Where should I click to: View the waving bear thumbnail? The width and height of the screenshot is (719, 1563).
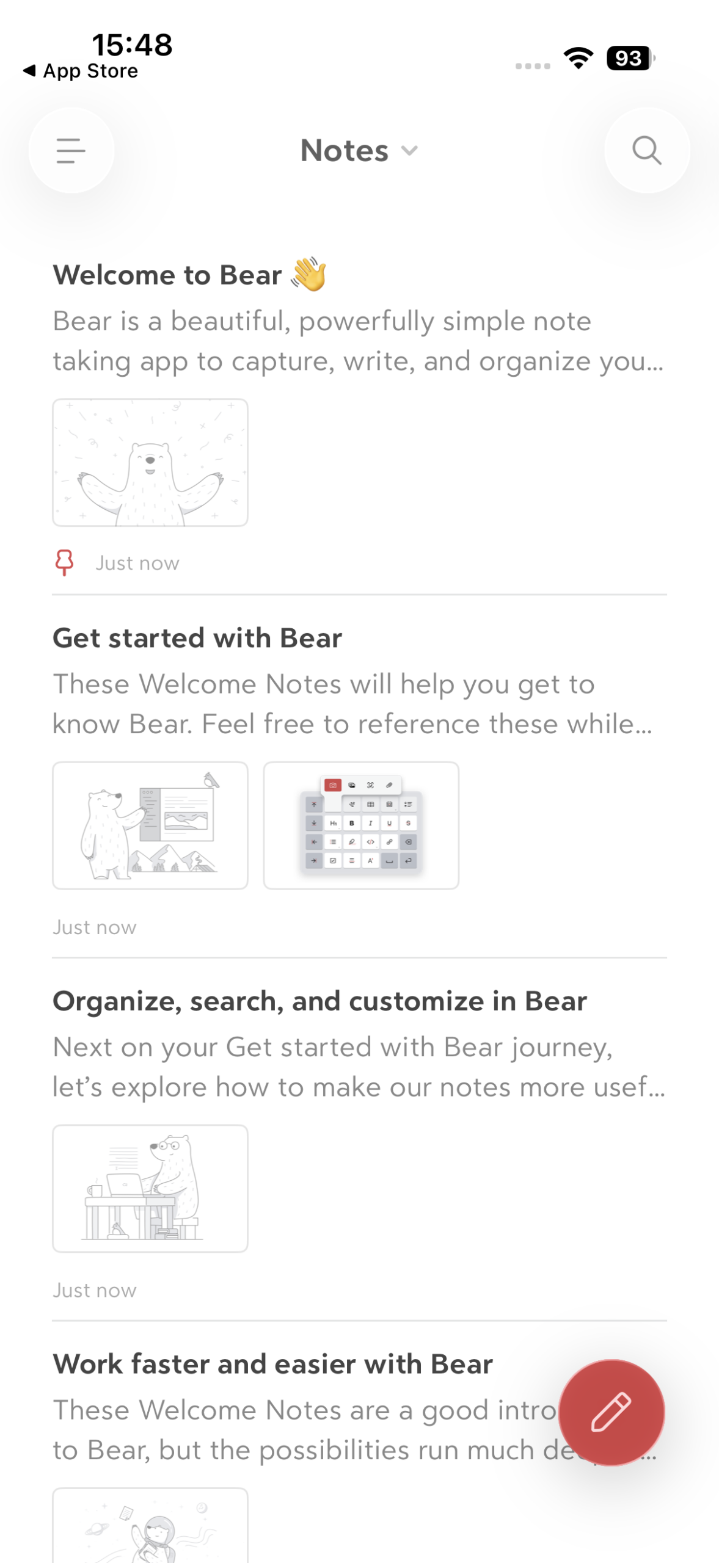(x=150, y=462)
